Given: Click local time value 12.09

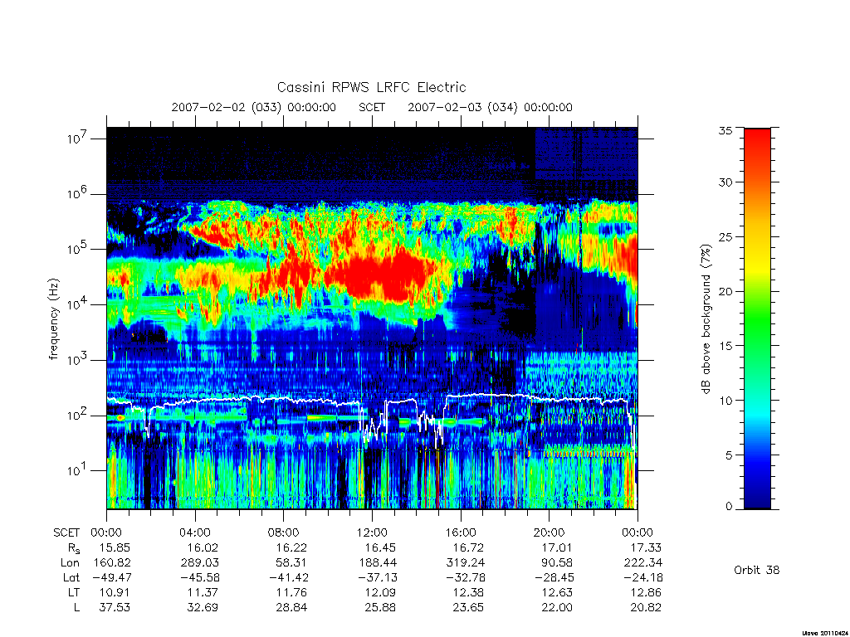Looking at the screenshot, I should click(x=380, y=592).
